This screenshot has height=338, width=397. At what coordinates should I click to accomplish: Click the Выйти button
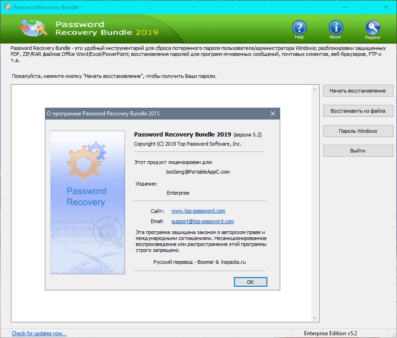click(358, 151)
